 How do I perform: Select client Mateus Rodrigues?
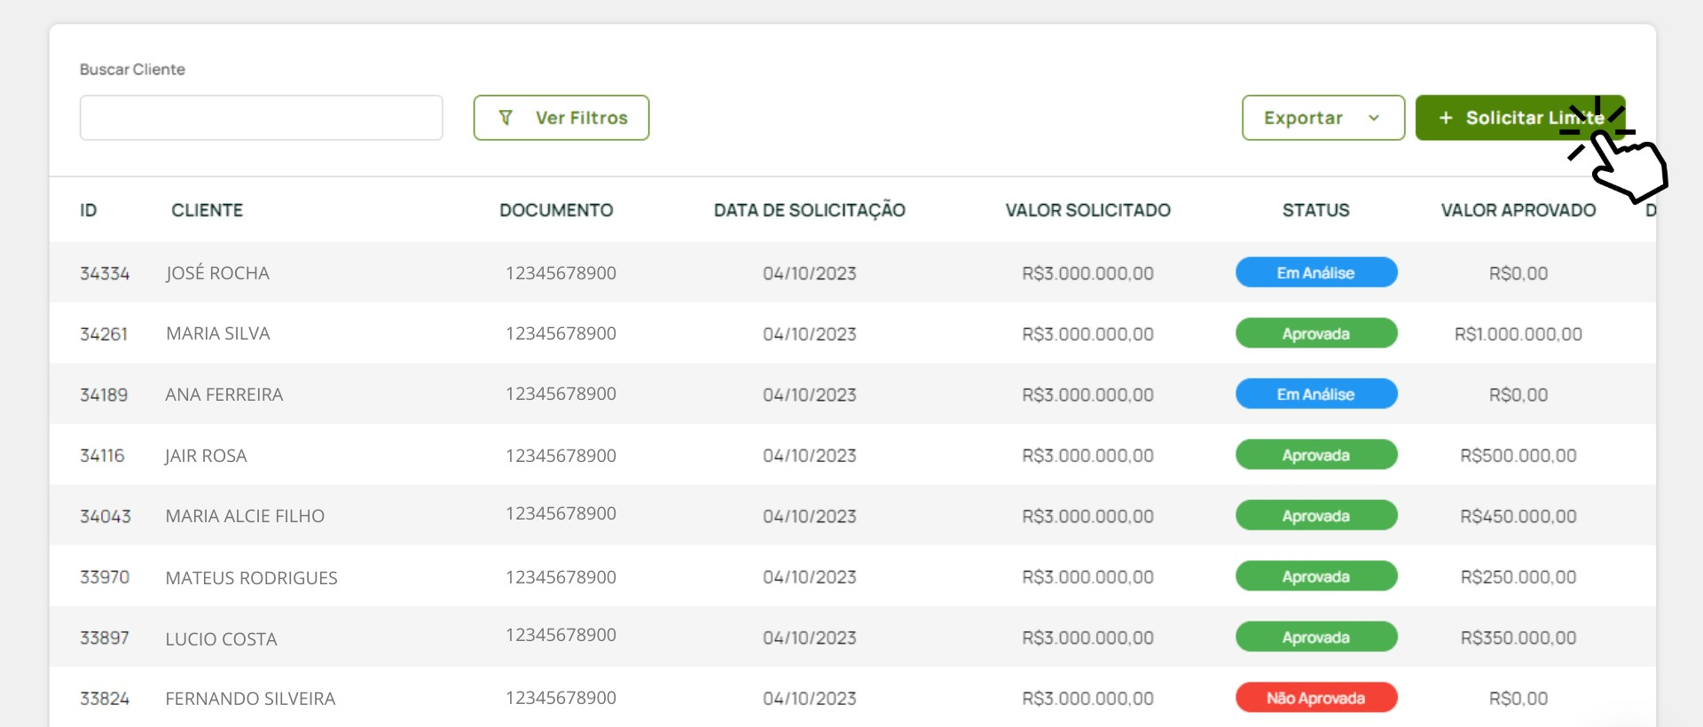tap(251, 578)
